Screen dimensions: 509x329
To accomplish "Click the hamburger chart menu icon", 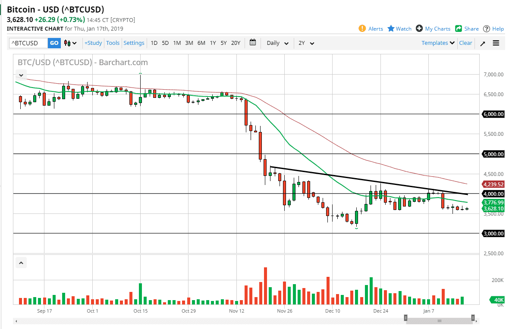I will [496, 43].
